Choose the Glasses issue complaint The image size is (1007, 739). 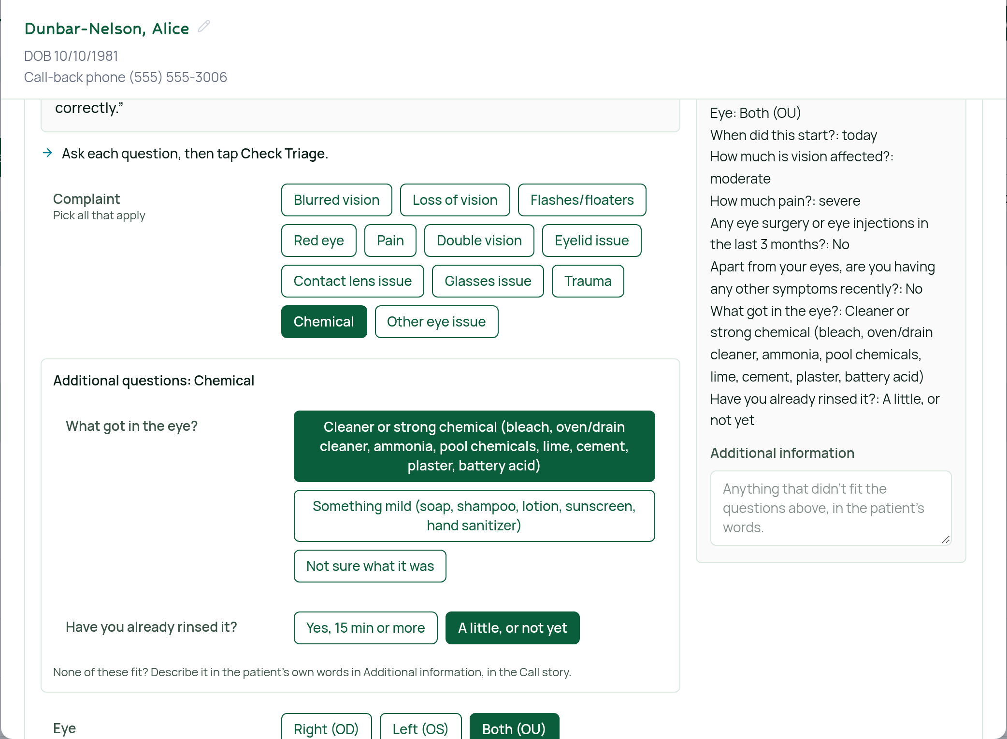(488, 281)
